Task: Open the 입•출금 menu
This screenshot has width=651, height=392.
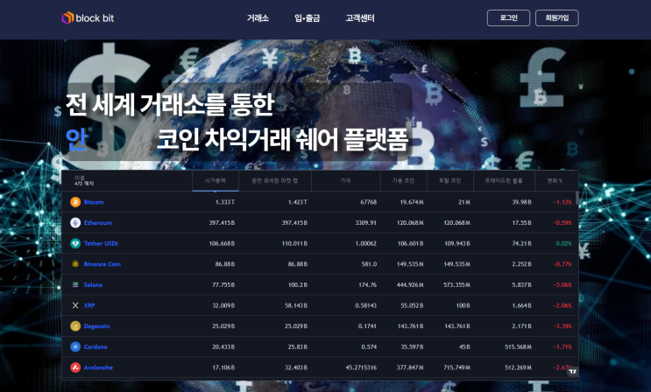Action: [x=308, y=18]
